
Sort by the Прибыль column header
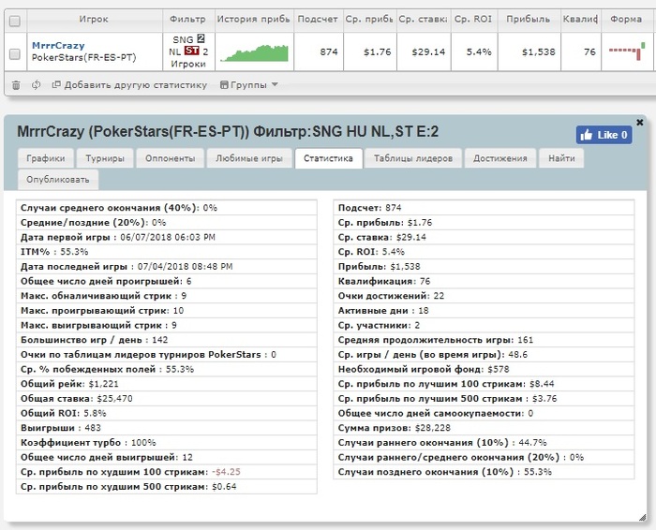coord(529,20)
